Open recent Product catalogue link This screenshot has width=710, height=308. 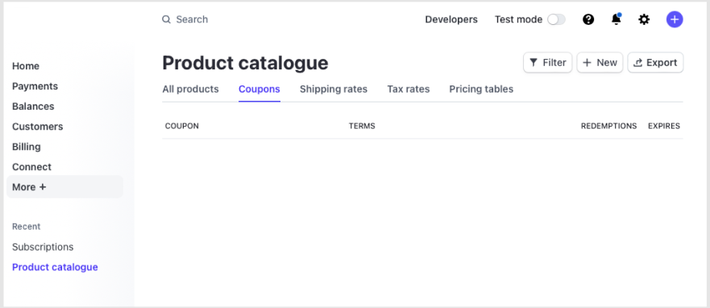pyautogui.click(x=55, y=267)
